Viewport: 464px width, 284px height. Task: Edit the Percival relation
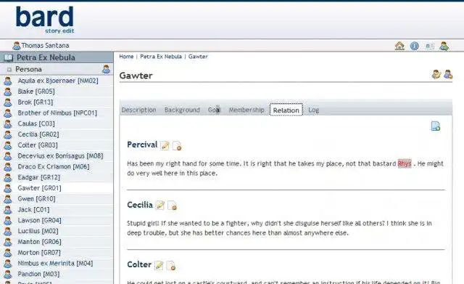[x=165, y=145]
